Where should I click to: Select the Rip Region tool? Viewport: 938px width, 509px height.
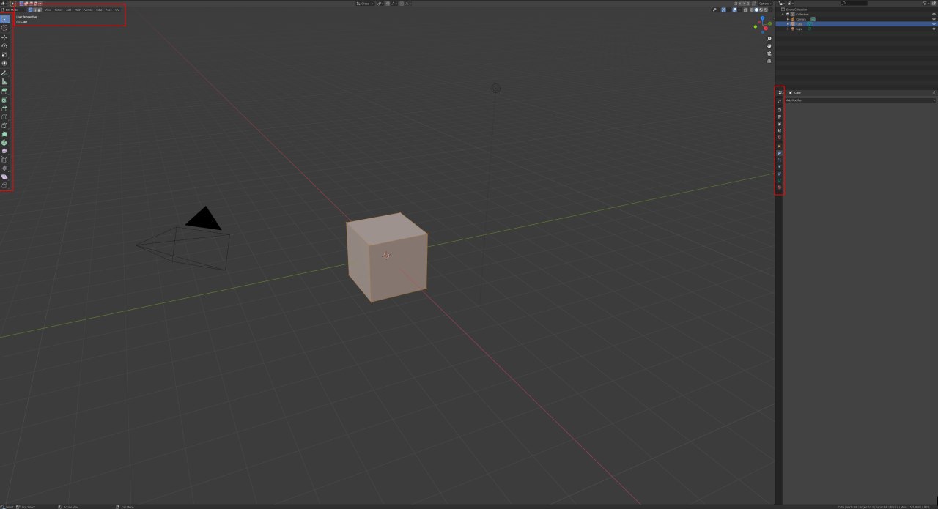[4, 185]
